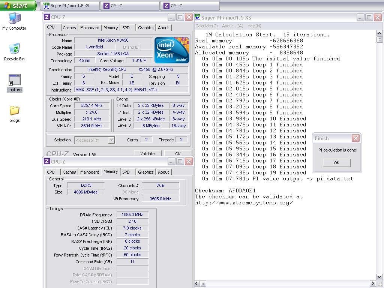The height and width of the screenshot is (288, 384).
Task: Open the My Computer desktop icon
Action: click(x=15, y=21)
